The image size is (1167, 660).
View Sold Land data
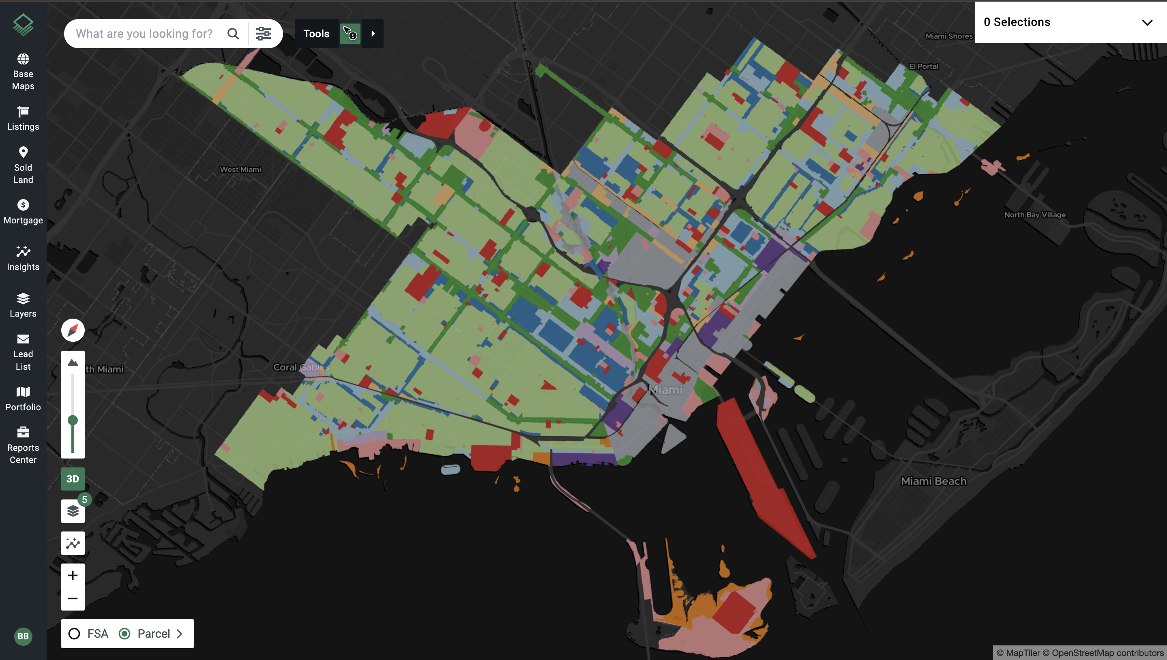(23, 165)
